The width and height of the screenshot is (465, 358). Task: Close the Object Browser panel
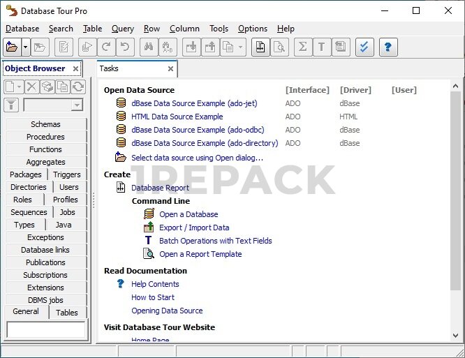pos(77,69)
